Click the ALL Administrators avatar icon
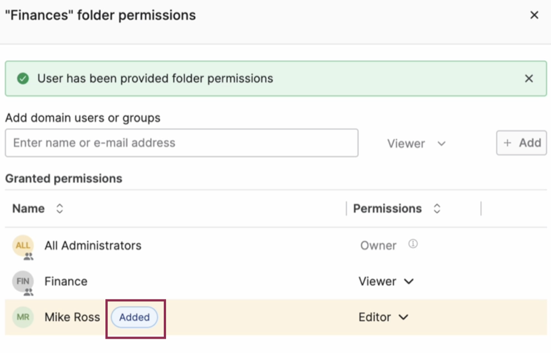This screenshot has width=551, height=353. point(23,246)
